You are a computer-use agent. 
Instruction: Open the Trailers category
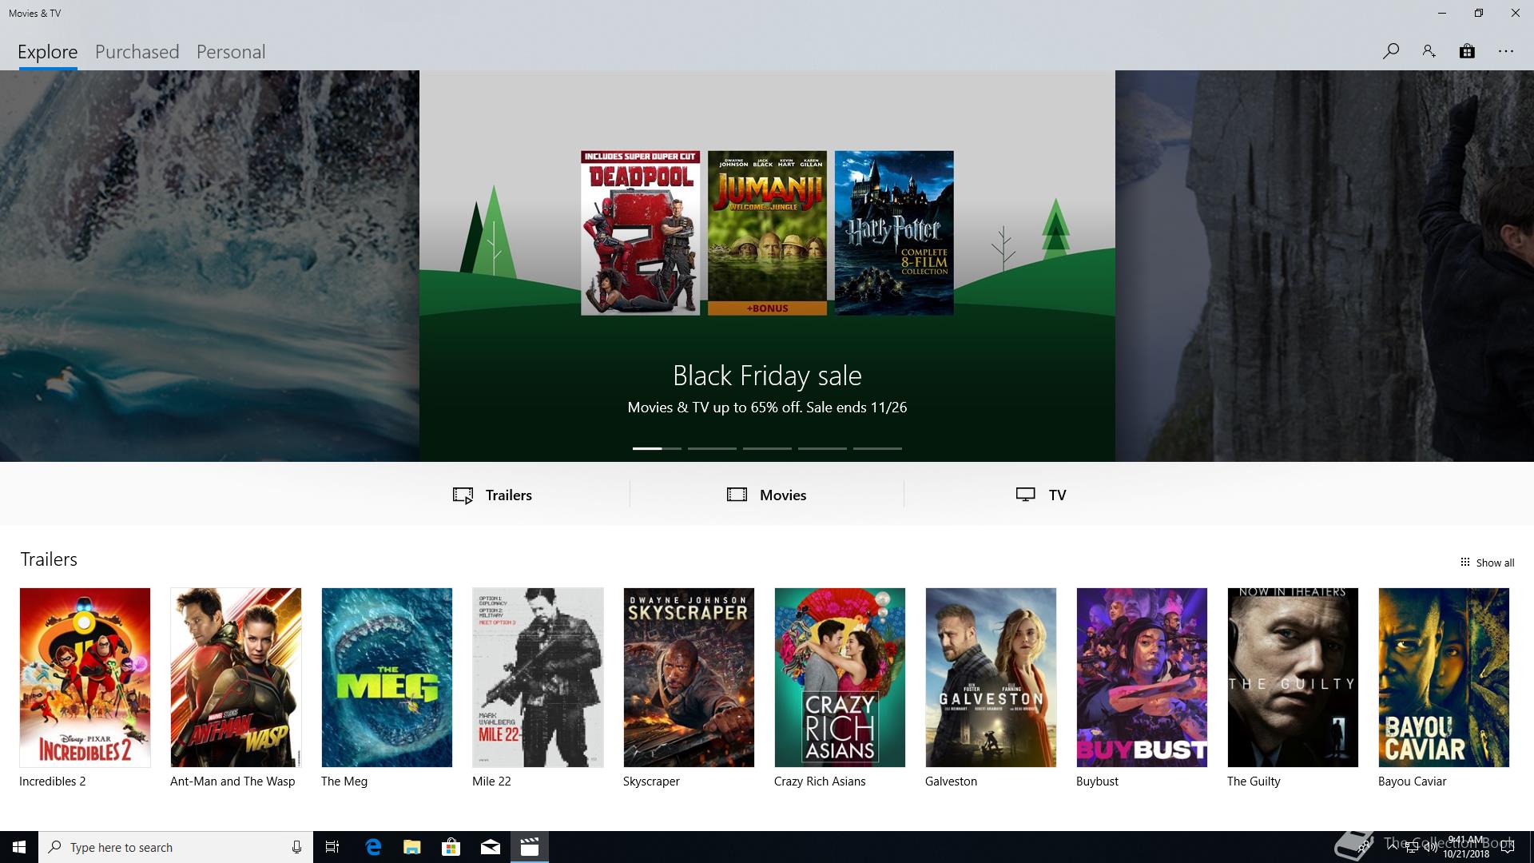coord(492,495)
